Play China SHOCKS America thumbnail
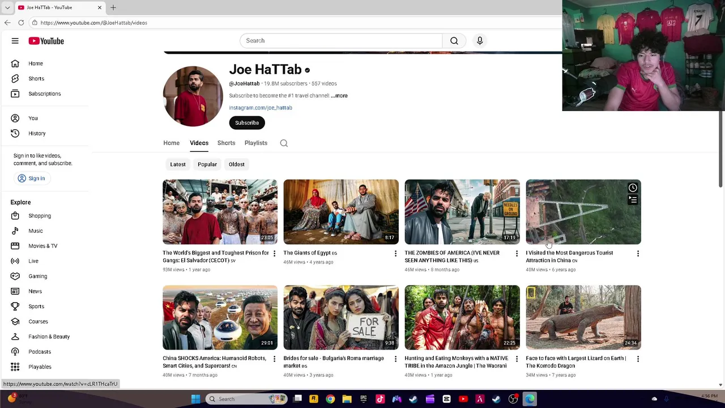The image size is (725, 408). tap(220, 317)
